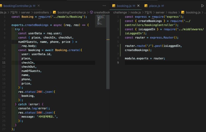Select 'node.js' in the right breadcrumb
This screenshot has width=206, height=132.
(135, 13)
